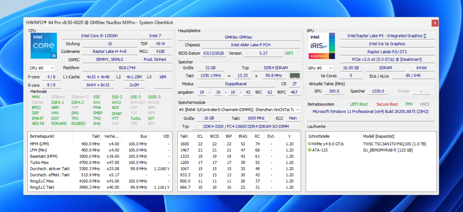Click the GMKtec GMKtec mainboard field
The height and width of the screenshot is (212, 463).
coord(239,37)
